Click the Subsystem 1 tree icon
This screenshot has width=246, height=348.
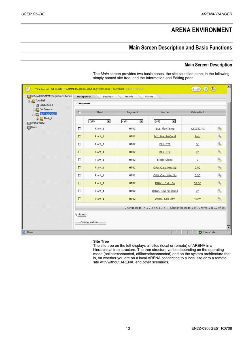(x=37, y=105)
